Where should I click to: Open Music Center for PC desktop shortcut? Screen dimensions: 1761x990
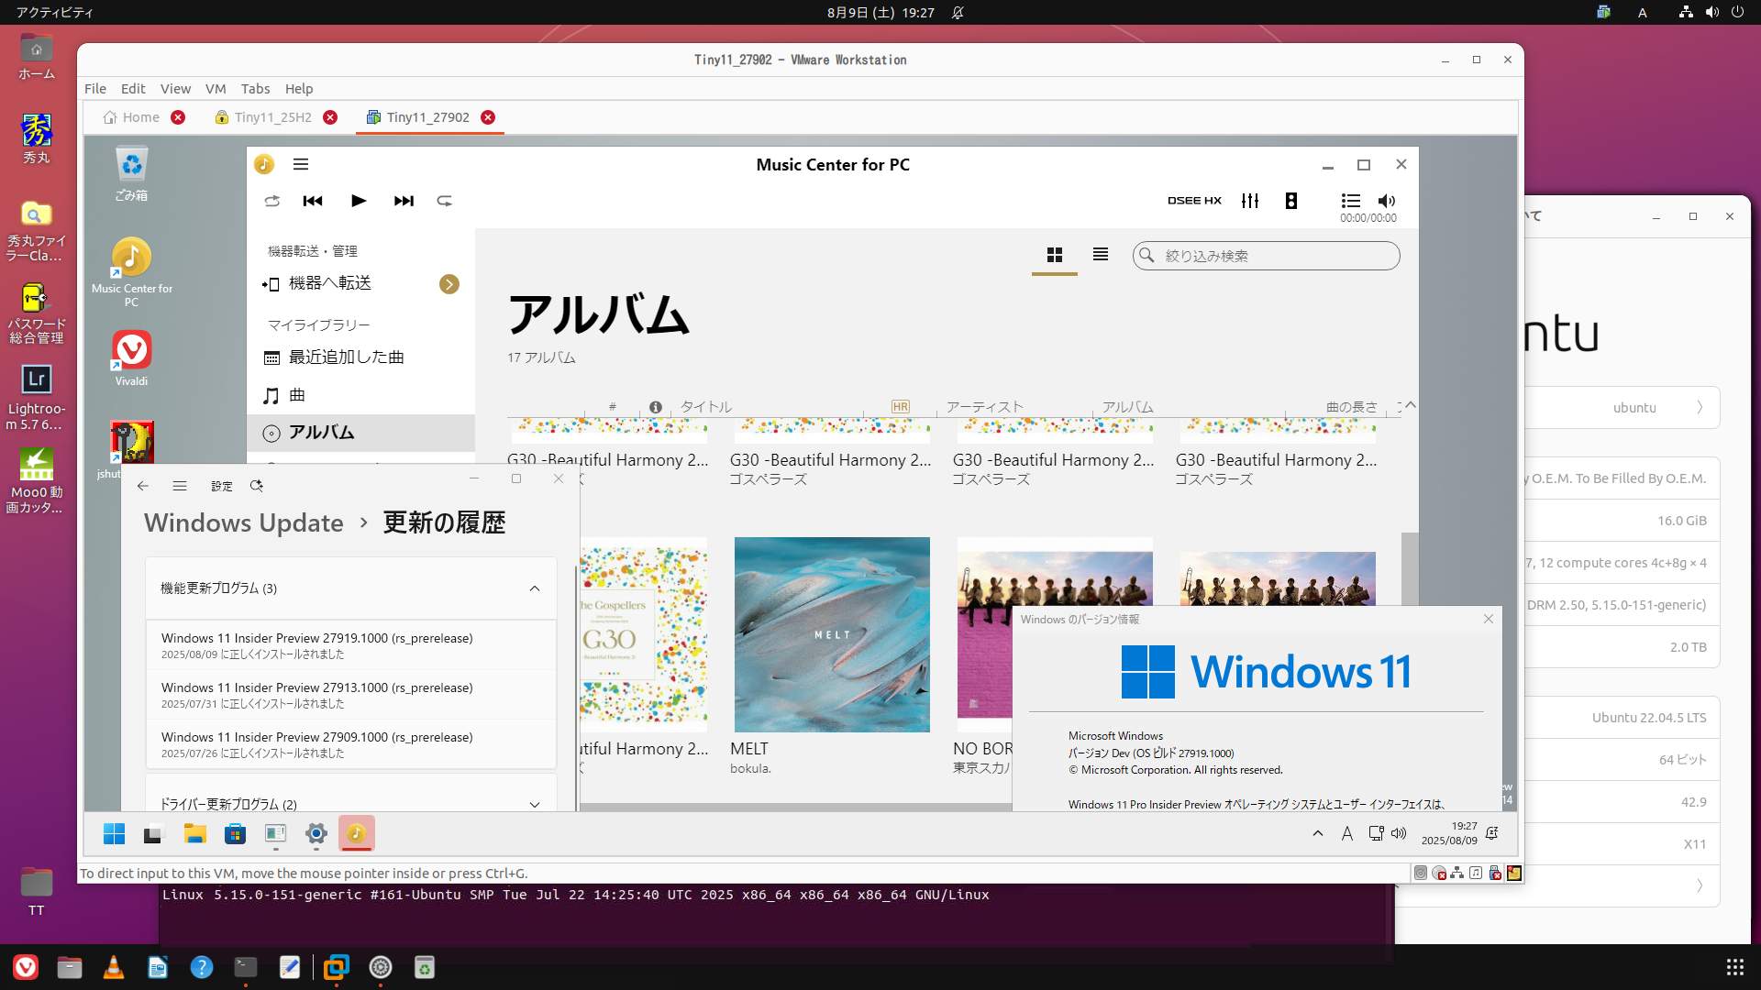[x=131, y=272]
